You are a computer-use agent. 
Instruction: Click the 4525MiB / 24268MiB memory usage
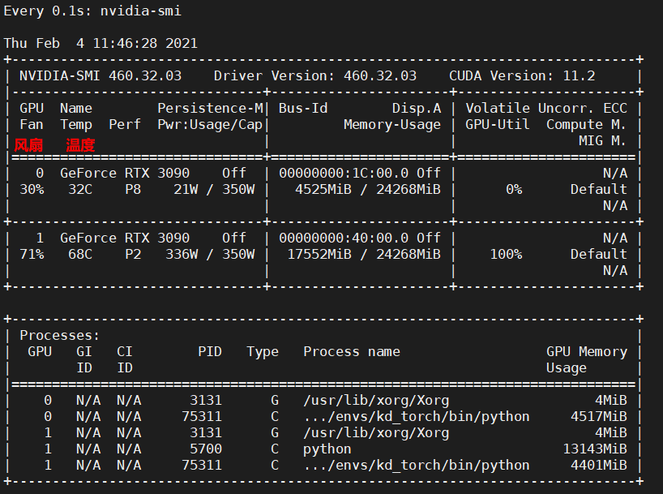(x=368, y=189)
